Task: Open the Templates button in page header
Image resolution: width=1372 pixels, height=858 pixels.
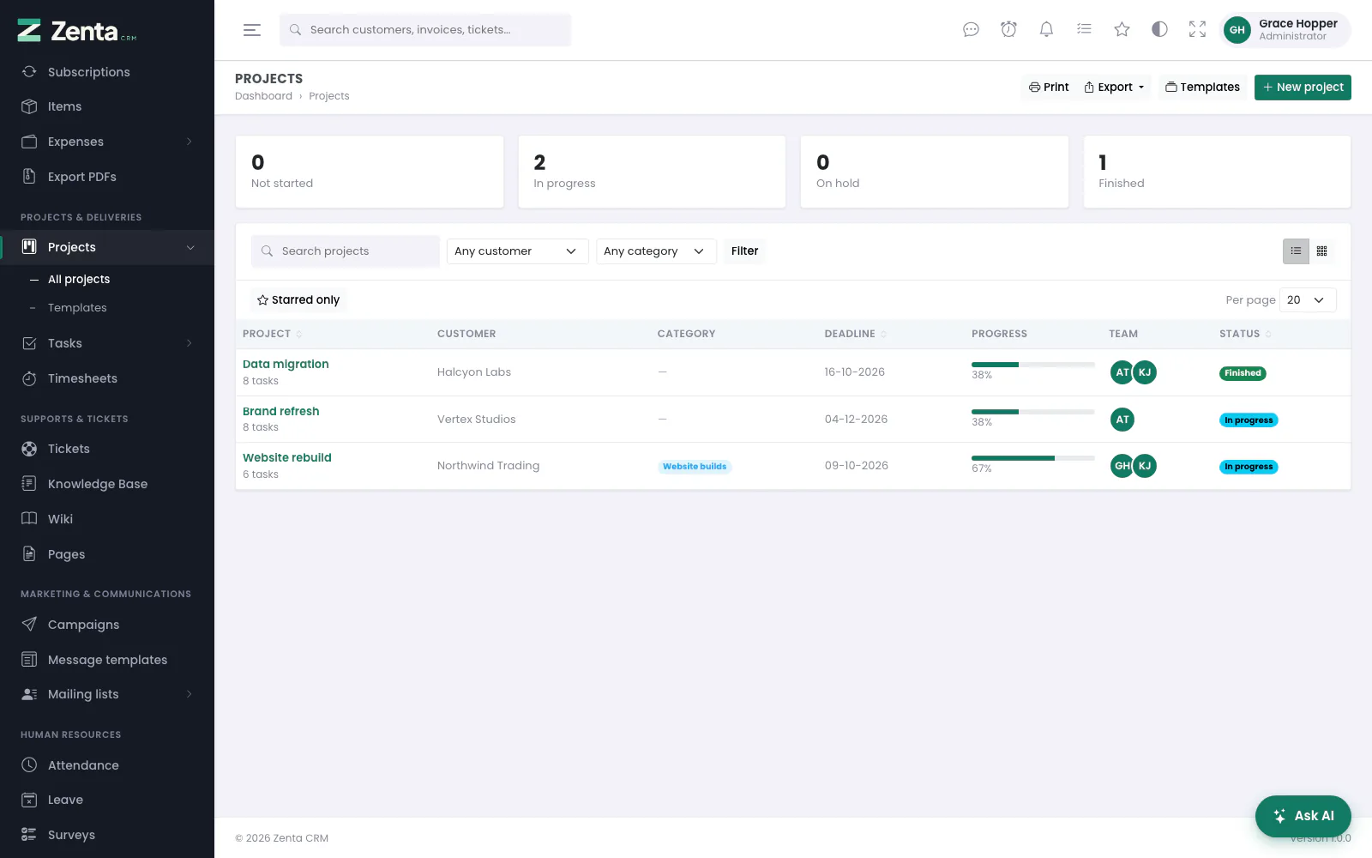Action: point(1202,88)
